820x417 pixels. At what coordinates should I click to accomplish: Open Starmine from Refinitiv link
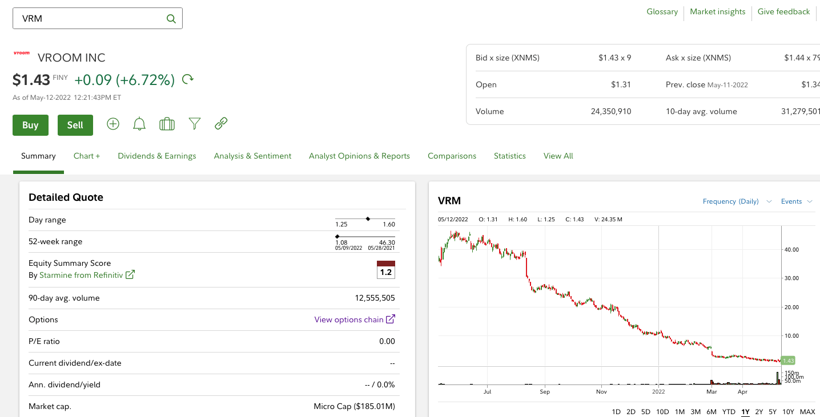click(x=81, y=275)
